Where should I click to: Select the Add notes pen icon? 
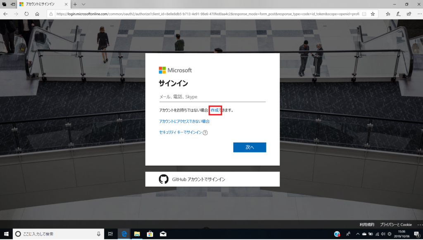click(x=399, y=14)
